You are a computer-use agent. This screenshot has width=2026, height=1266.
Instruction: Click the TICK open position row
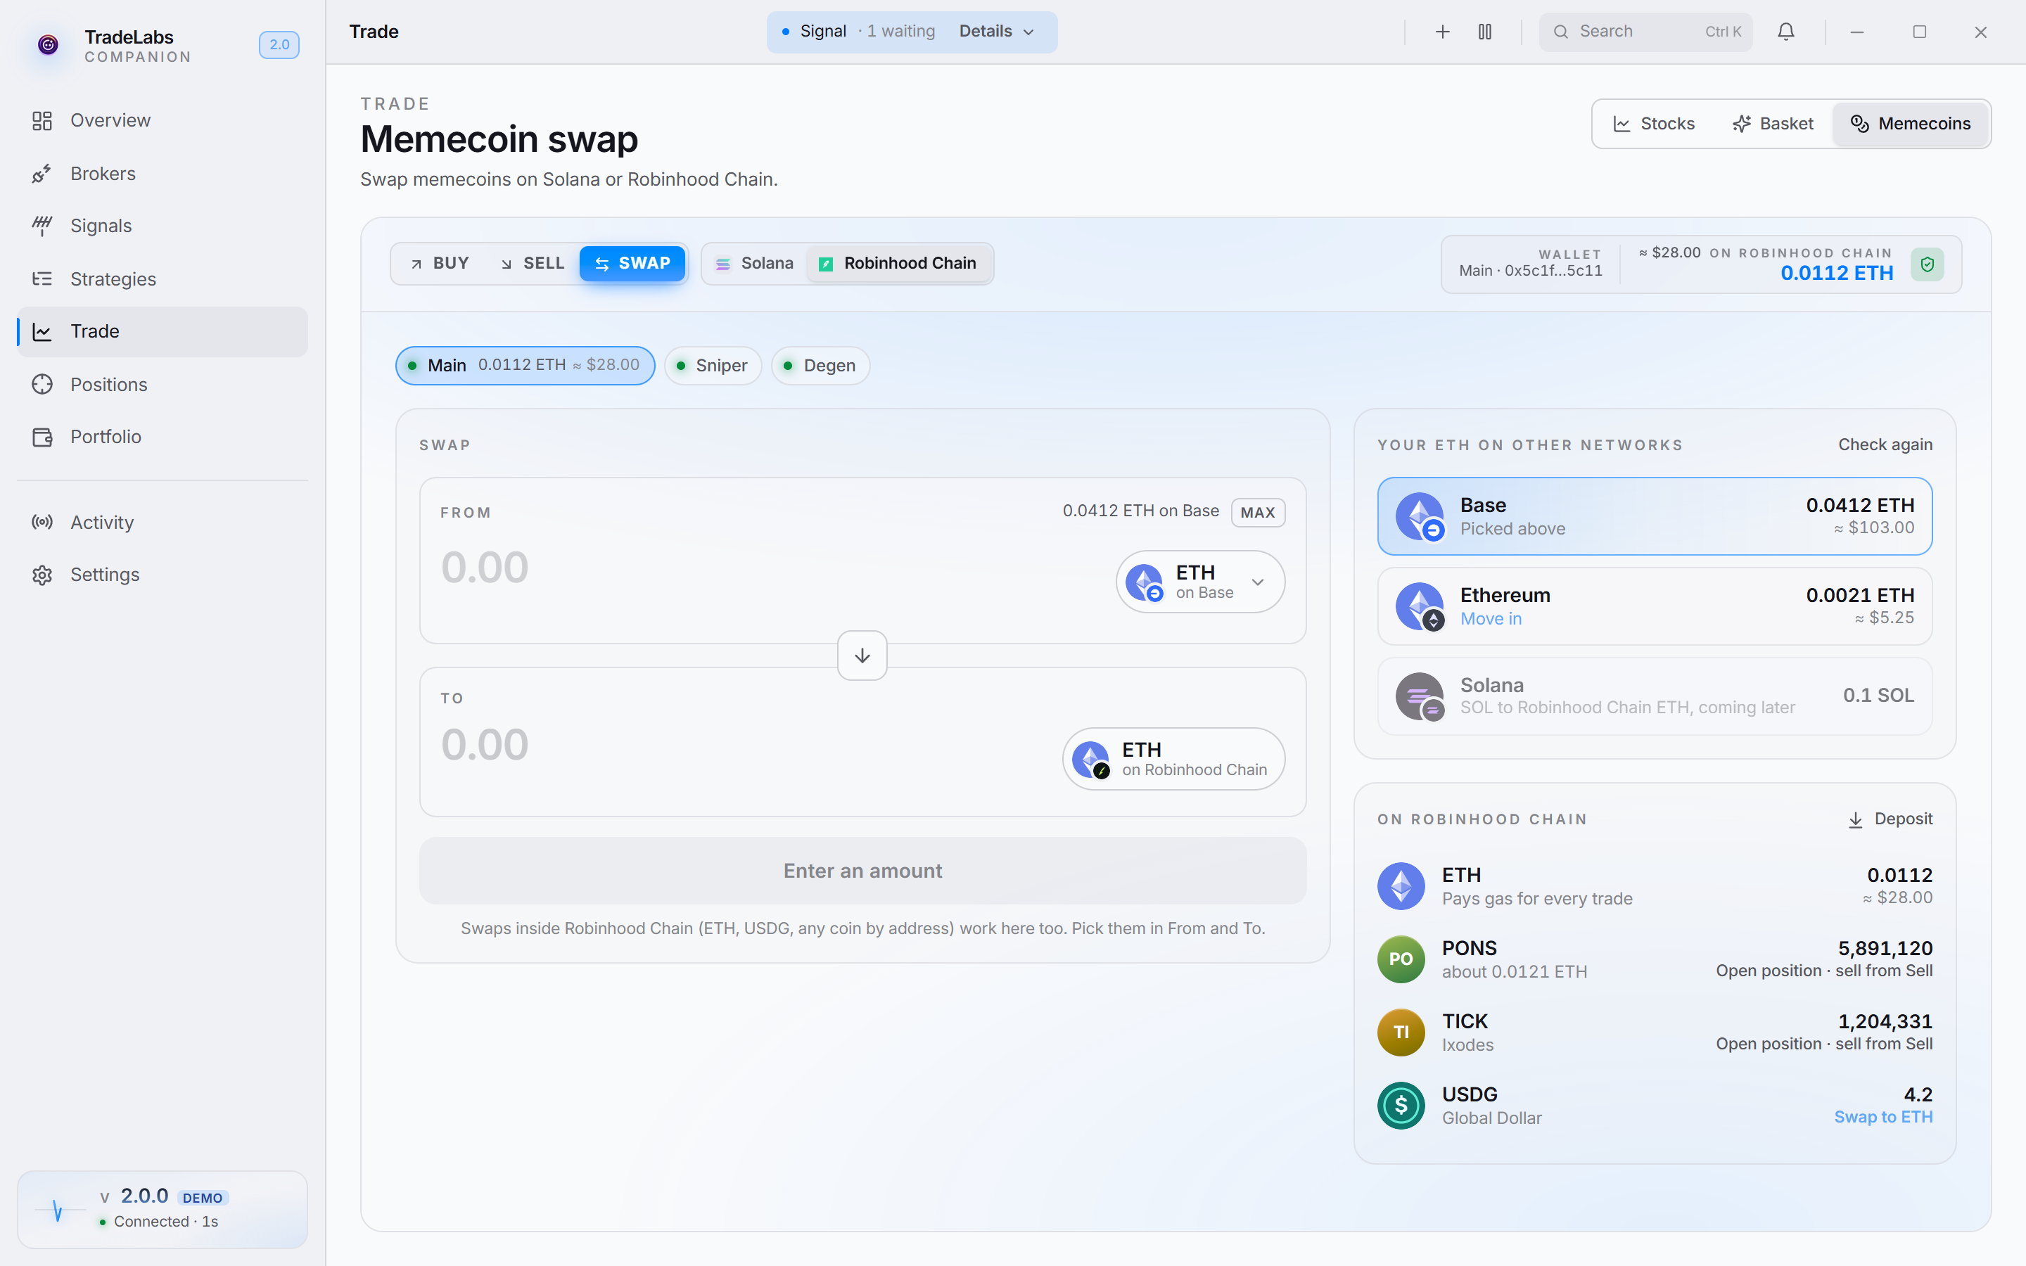1655,1032
